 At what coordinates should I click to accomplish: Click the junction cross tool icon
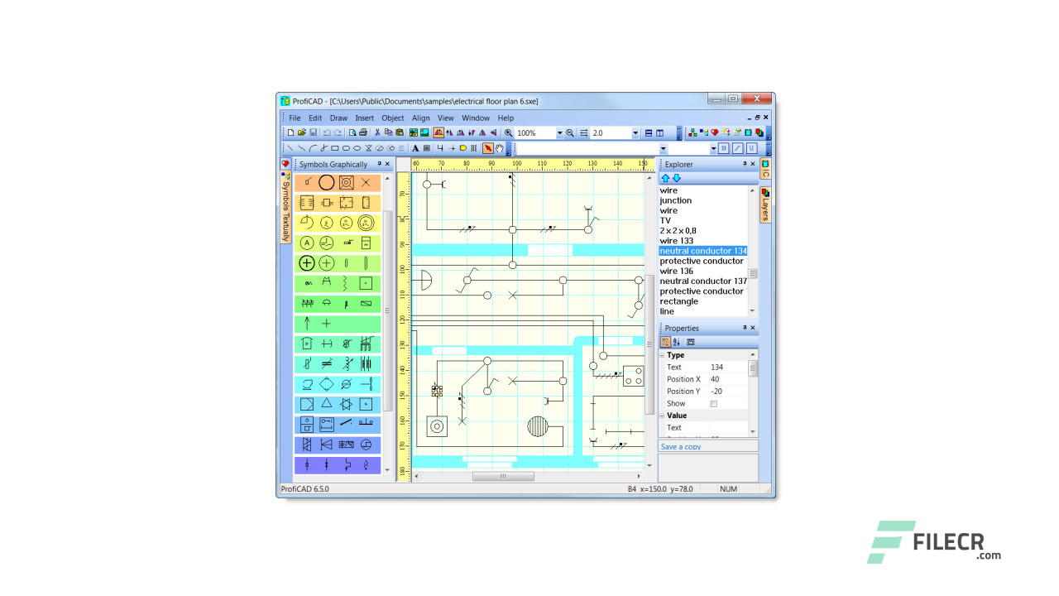coord(453,148)
